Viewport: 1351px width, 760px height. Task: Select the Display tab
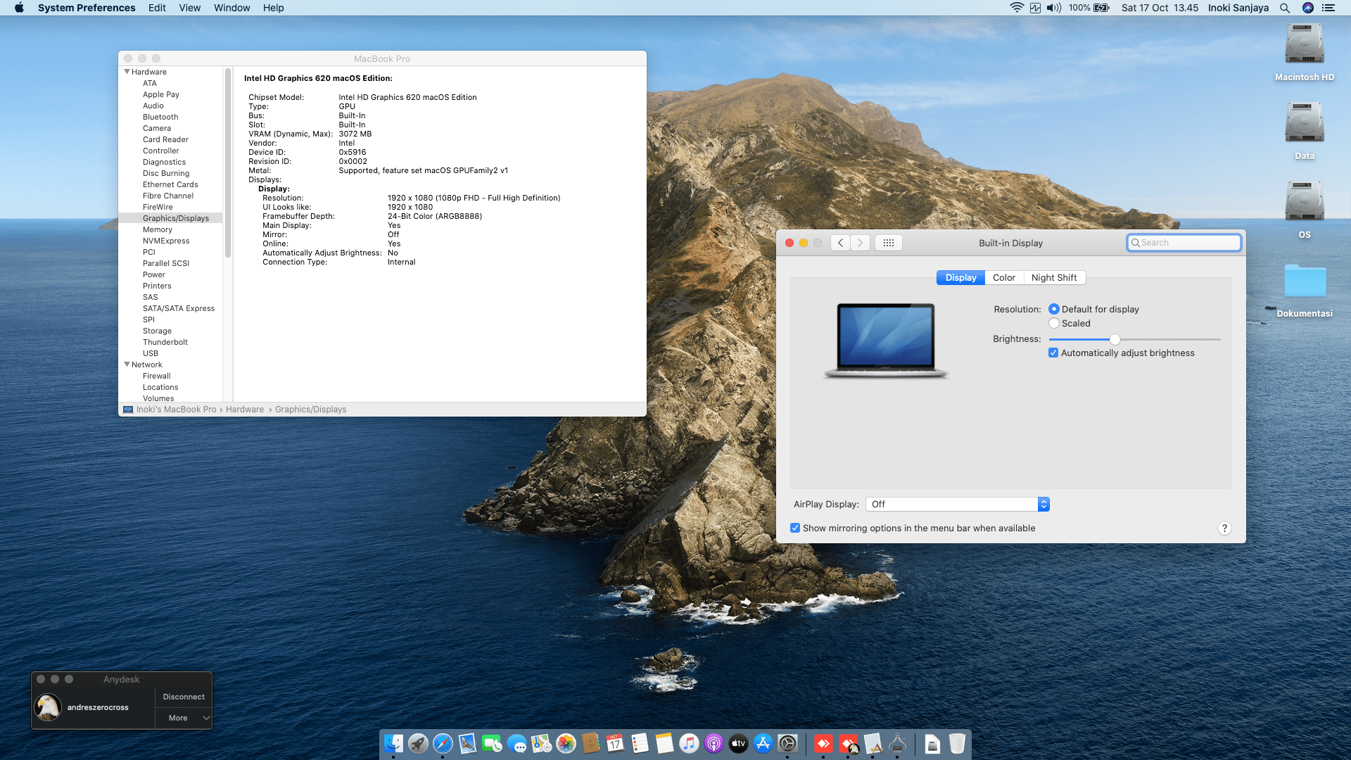[961, 277]
